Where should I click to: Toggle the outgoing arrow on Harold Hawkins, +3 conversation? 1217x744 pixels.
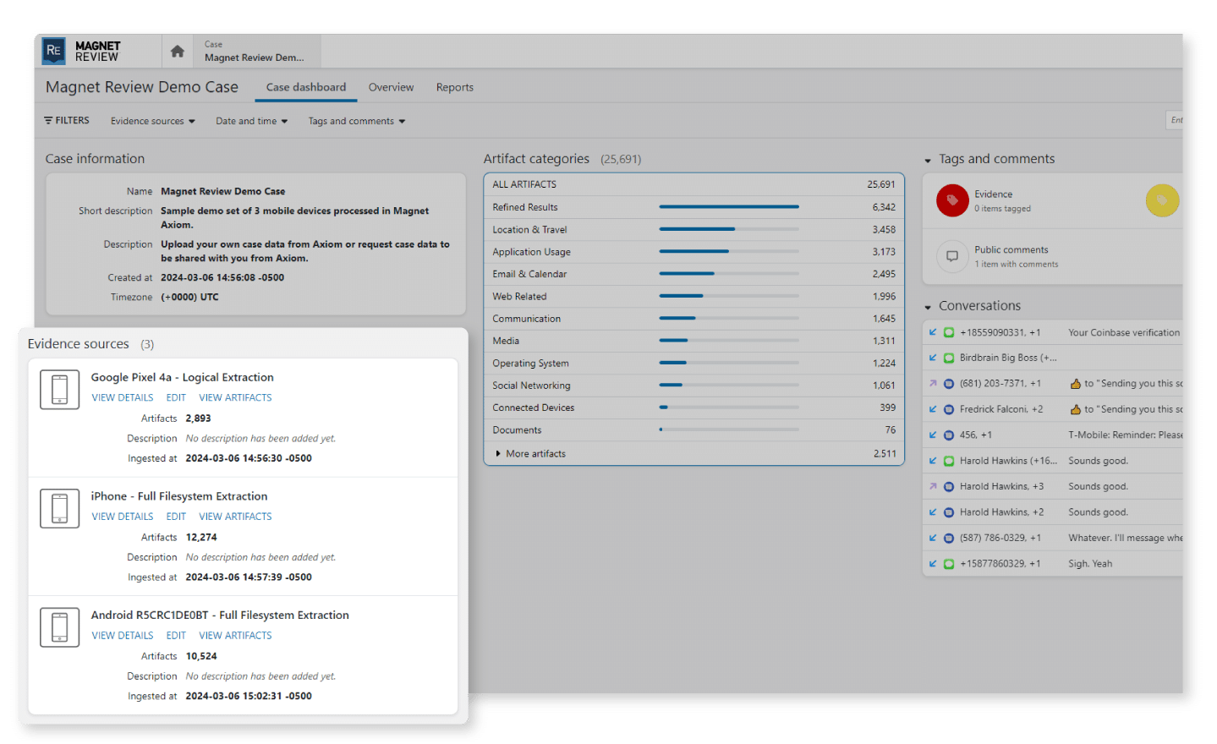(x=934, y=486)
